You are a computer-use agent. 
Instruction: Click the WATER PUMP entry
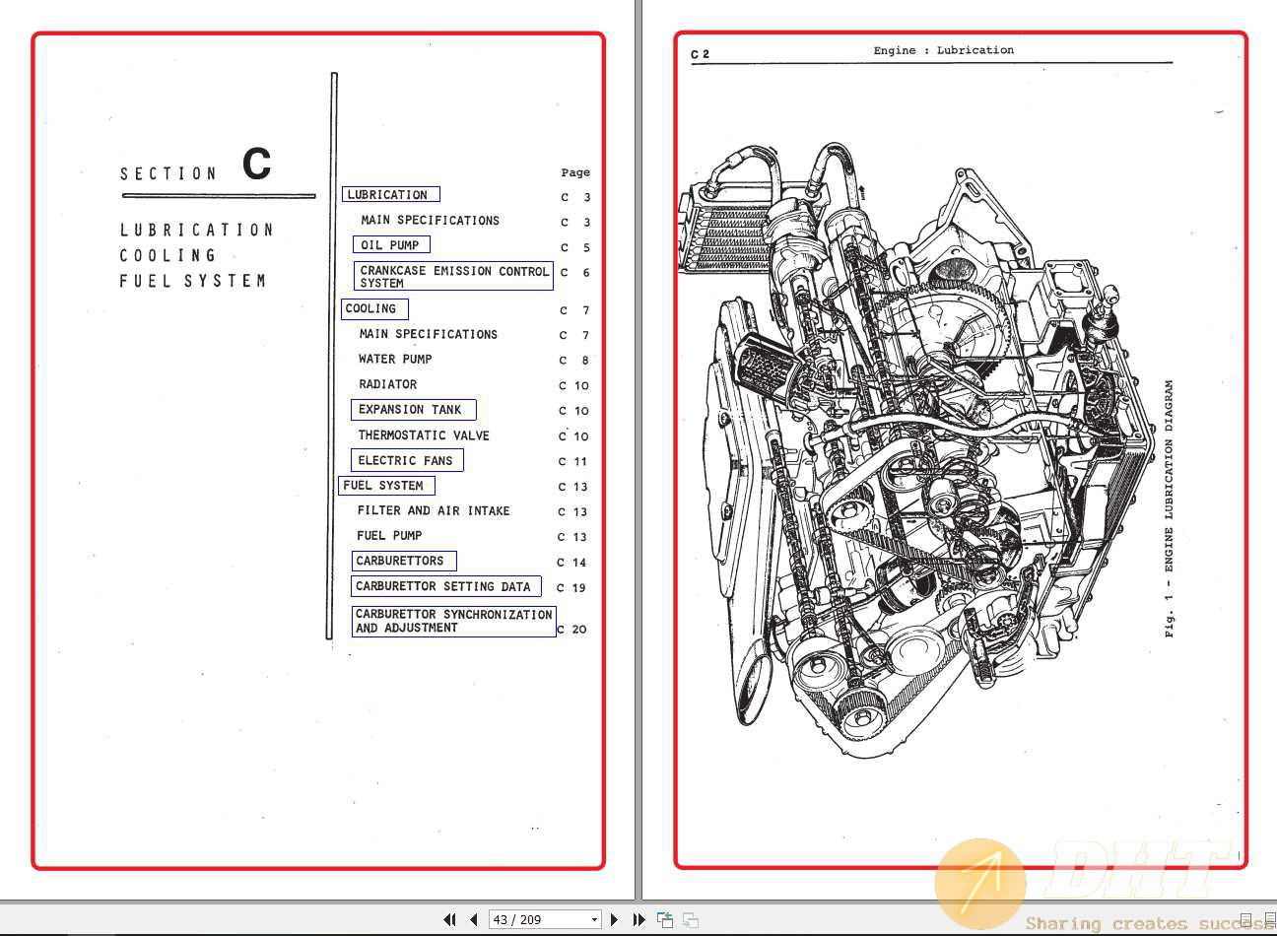pos(395,360)
